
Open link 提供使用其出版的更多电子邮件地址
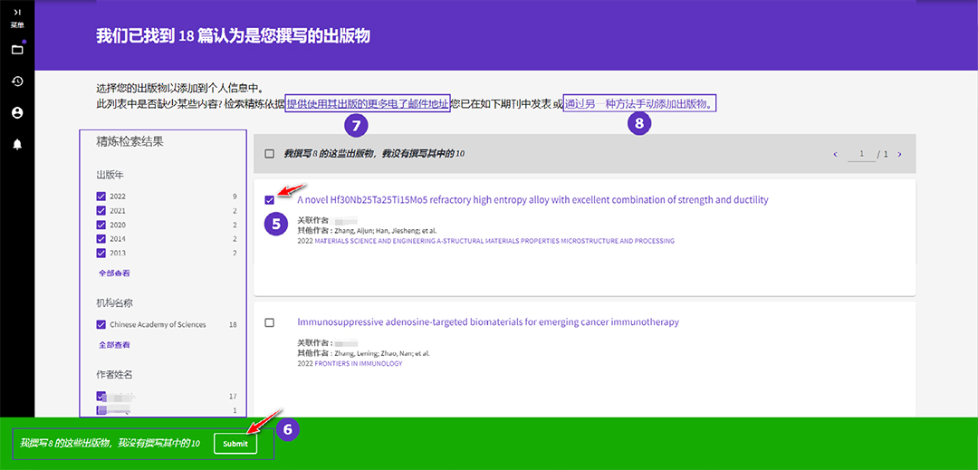coord(368,103)
